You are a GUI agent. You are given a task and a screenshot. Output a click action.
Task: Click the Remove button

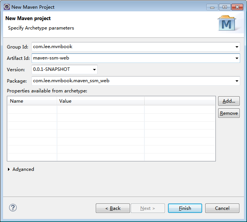click(229, 113)
